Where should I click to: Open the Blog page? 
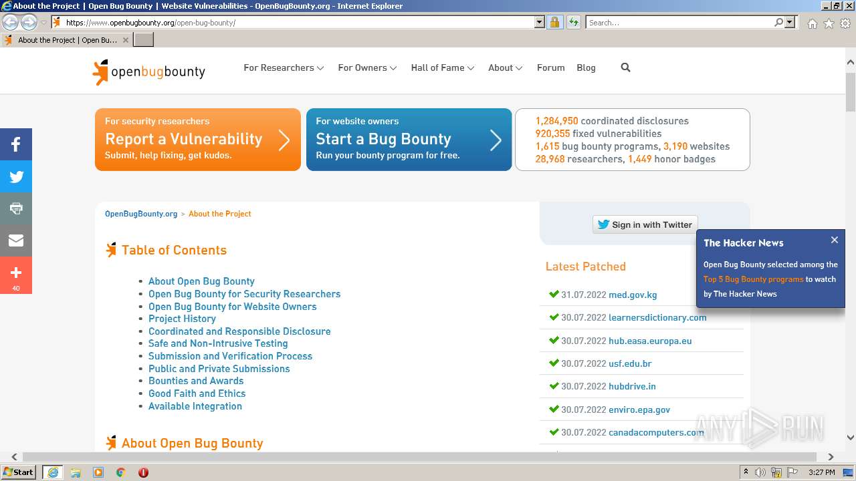coord(586,67)
